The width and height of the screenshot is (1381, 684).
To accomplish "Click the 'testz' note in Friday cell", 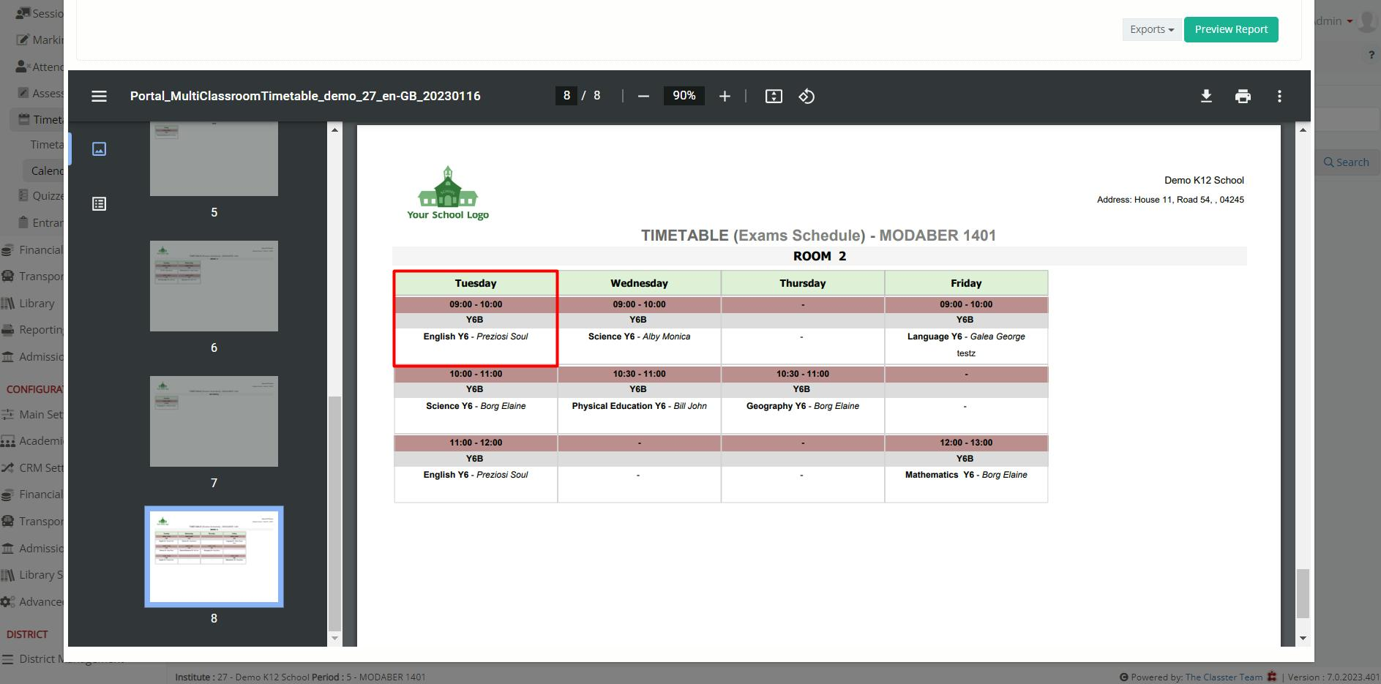I will pos(966,353).
